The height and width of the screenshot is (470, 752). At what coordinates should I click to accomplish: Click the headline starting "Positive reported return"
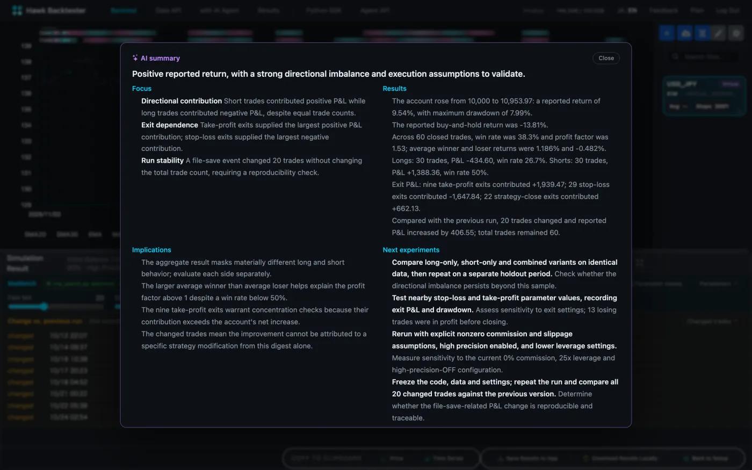tap(329, 74)
